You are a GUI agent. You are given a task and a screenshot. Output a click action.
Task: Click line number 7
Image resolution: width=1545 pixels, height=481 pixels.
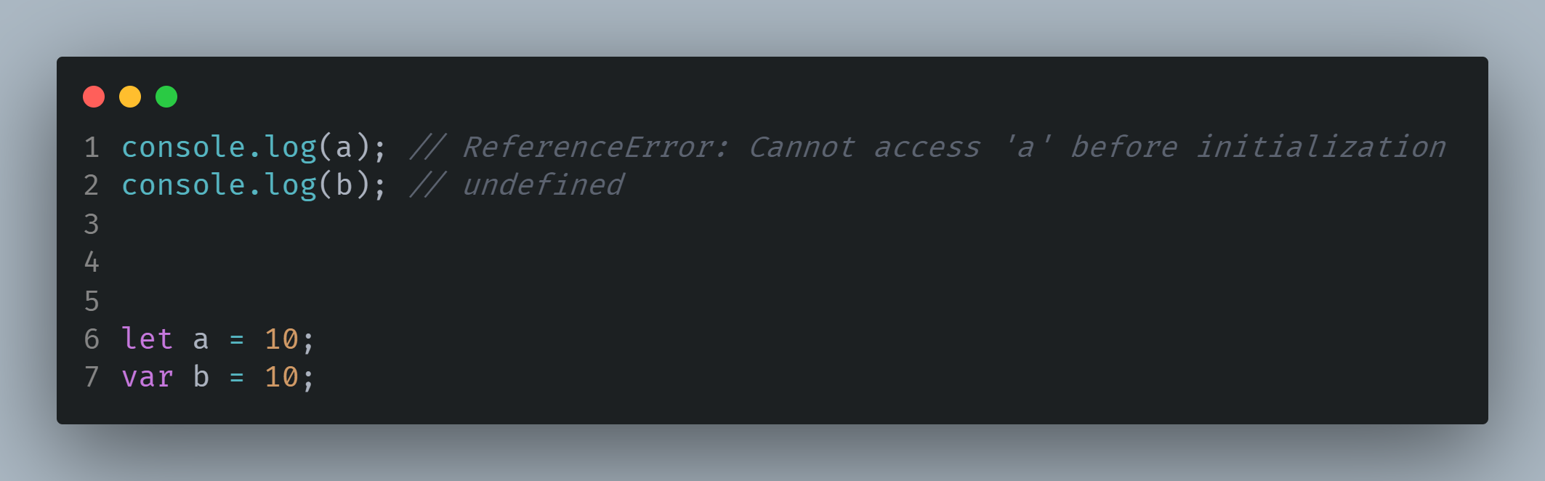pos(92,377)
